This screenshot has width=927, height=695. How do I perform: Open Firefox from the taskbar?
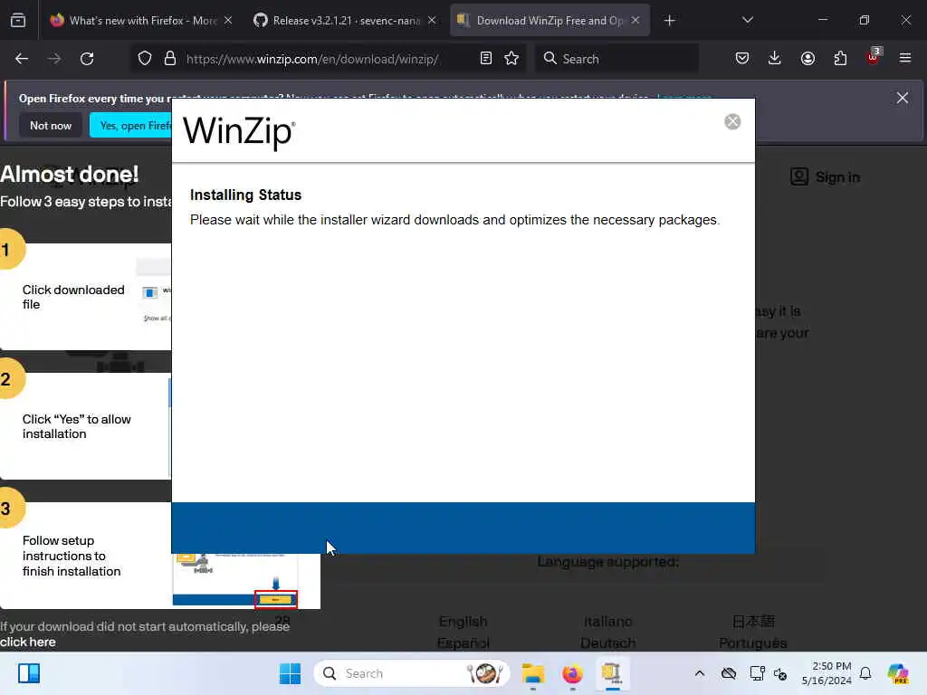coord(572,673)
